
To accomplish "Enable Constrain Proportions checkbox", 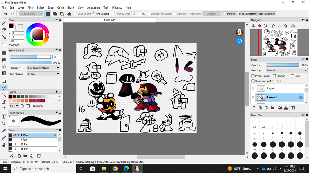I will coord(175,14).
